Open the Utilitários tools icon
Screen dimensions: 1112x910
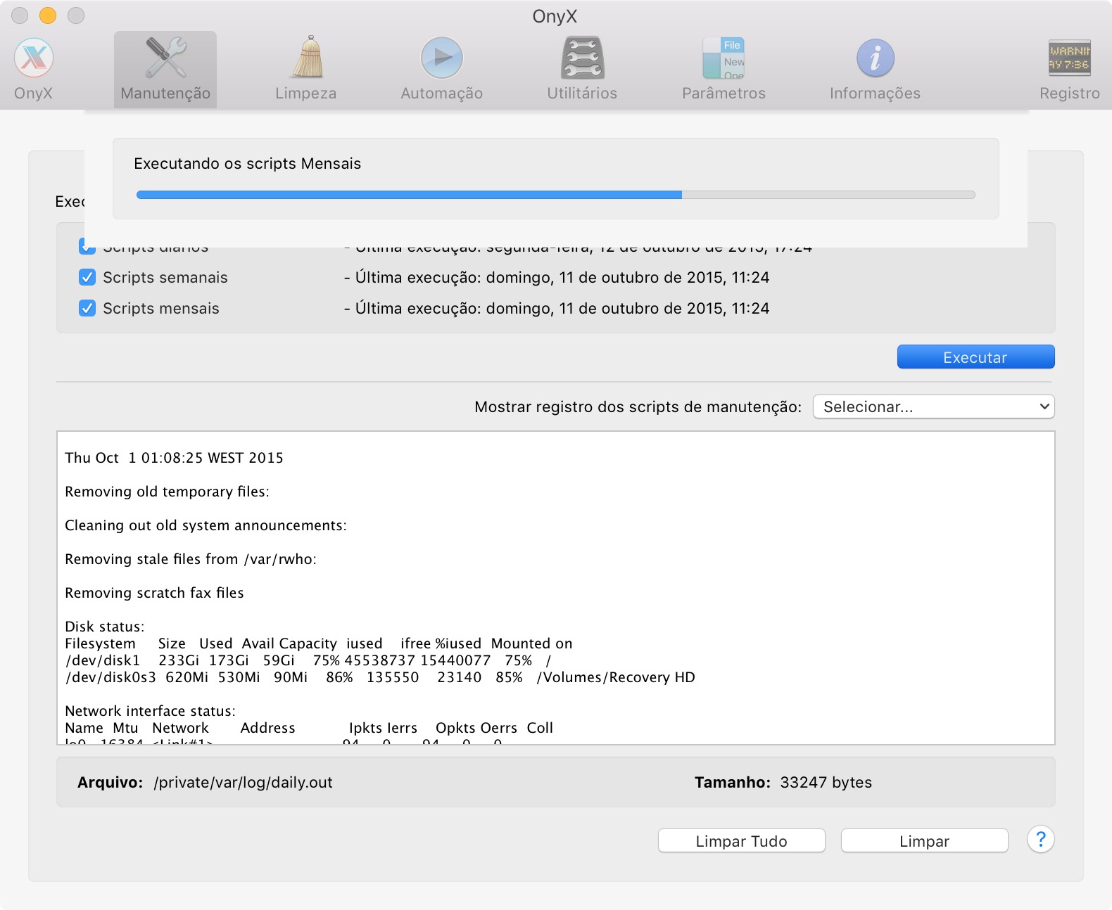[582, 57]
